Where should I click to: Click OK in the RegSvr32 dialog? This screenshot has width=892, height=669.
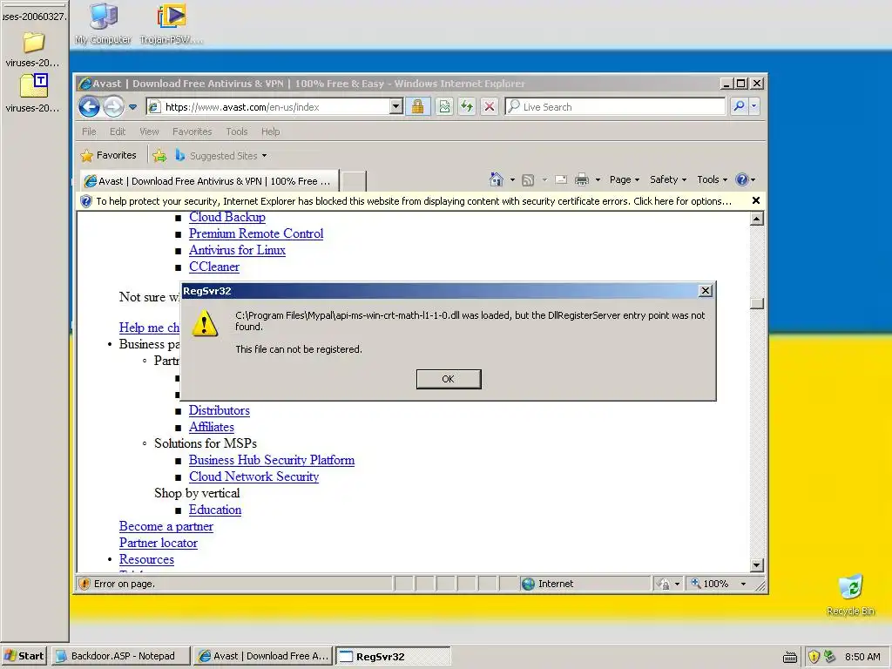(x=449, y=379)
